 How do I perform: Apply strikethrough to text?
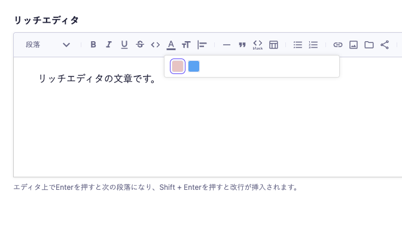point(140,45)
